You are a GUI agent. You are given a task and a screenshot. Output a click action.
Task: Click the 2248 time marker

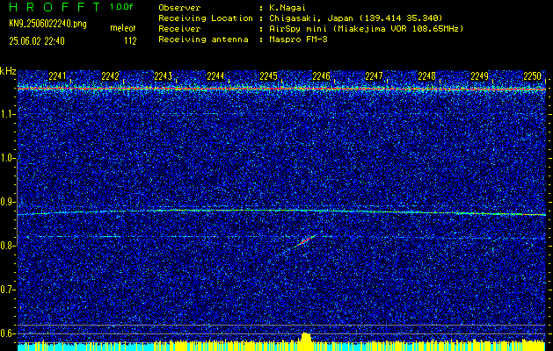click(426, 76)
